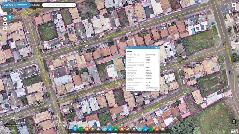239x134 pixels.
Task: Open the green legend list icon
Action: click(x=81, y=129)
